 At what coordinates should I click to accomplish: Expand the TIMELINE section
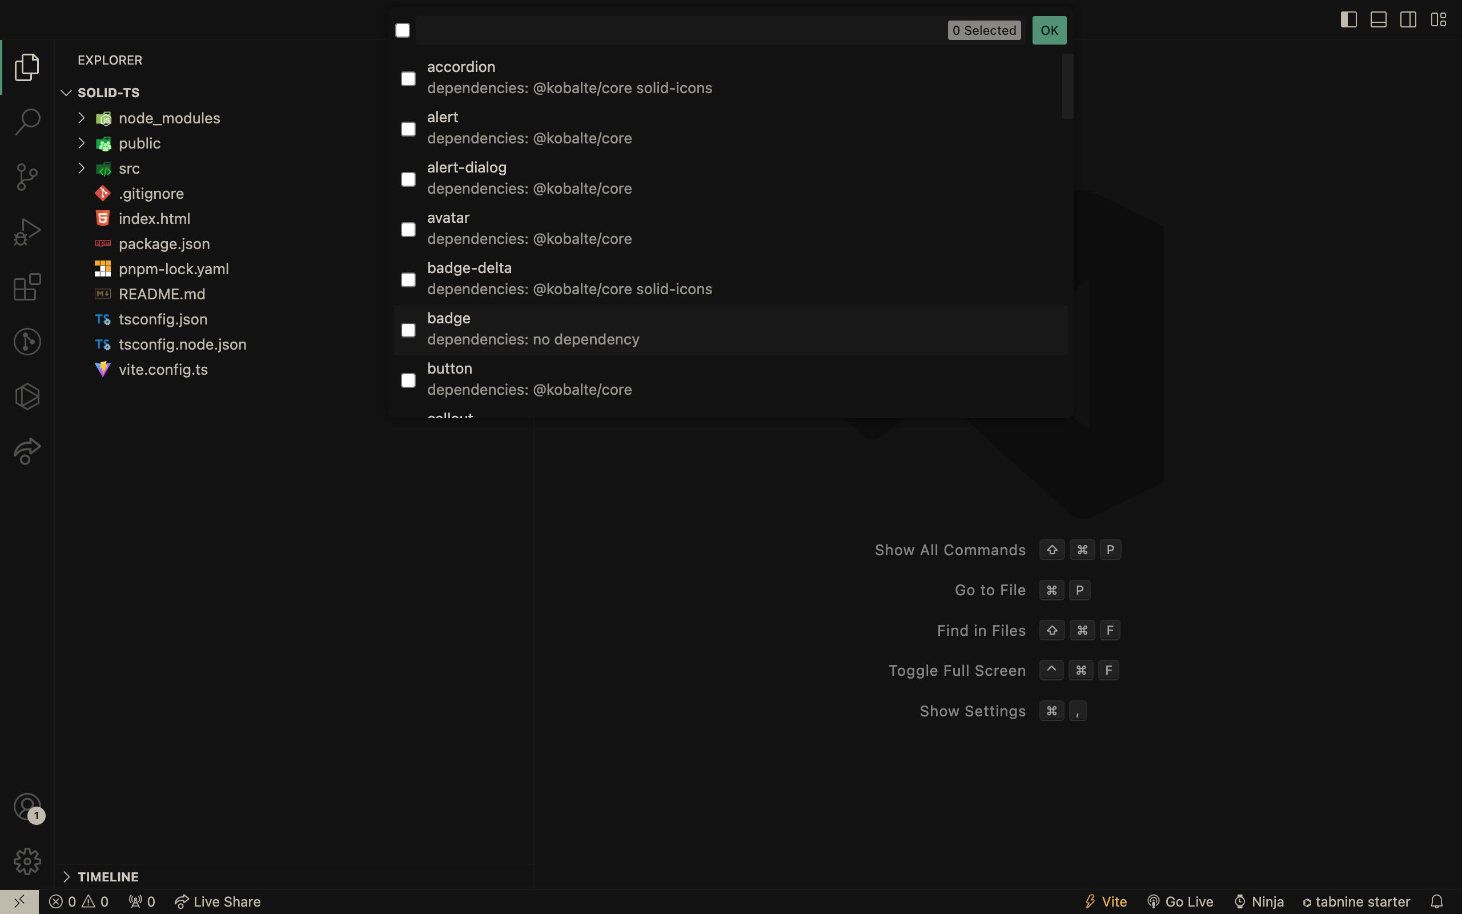coord(107,876)
